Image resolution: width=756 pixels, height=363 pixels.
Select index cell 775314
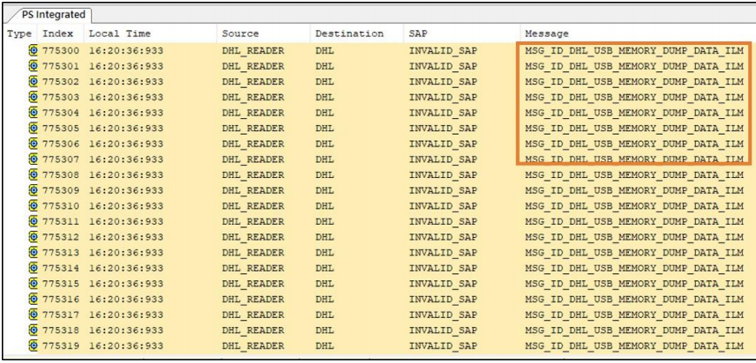click(x=61, y=269)
